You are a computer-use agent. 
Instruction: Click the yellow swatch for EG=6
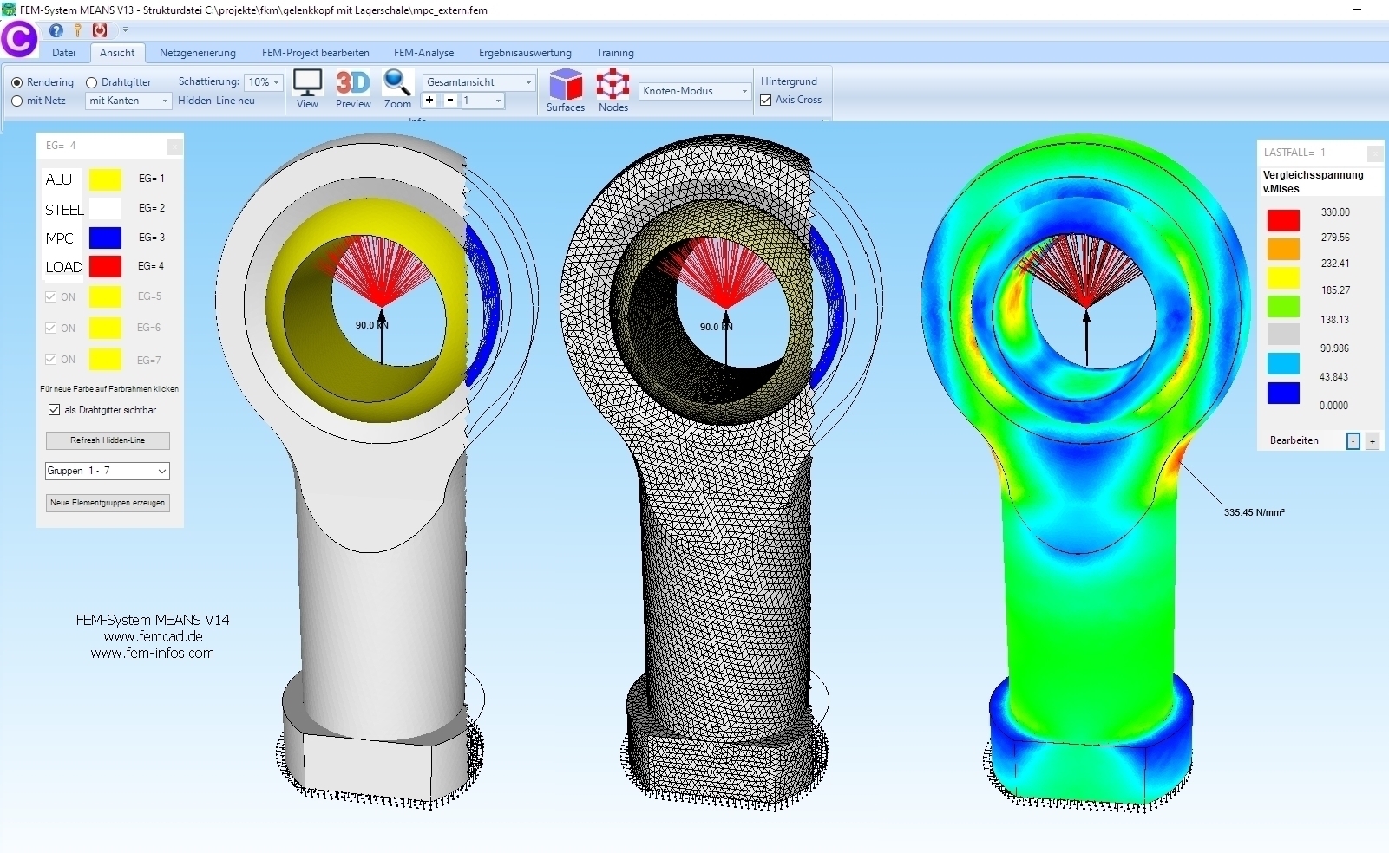pyautogui.click(x=106, y=328)
